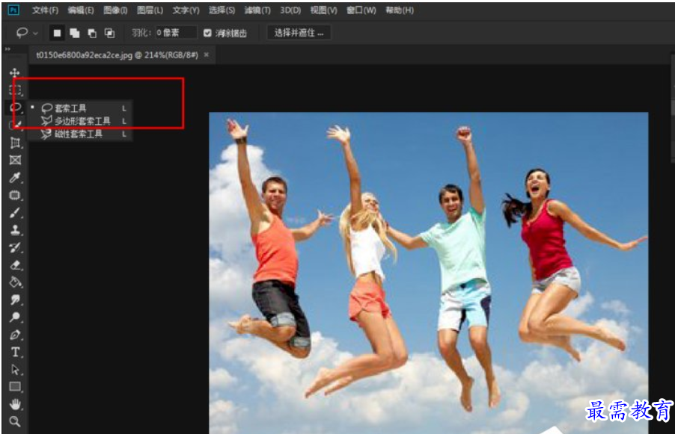Open the 文字(Y) menu
This screenshot has height=434, width=678.
[186, 10]
